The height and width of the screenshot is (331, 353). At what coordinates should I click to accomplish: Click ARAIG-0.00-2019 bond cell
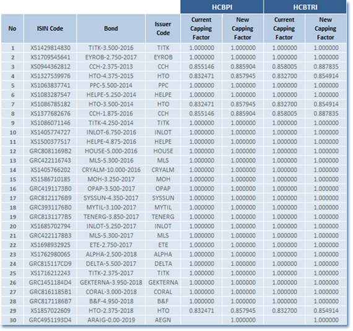pyautogui.click(x=111, y=320)
